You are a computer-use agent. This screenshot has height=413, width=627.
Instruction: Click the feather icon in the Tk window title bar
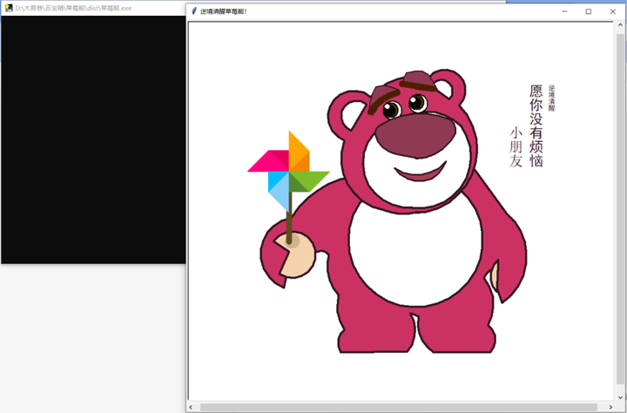194,11
